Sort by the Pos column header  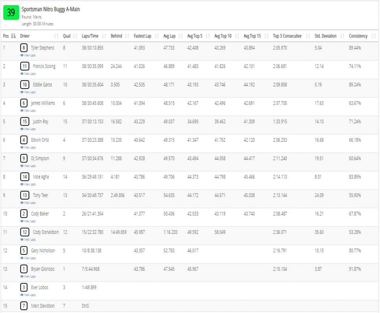(9, 36)
